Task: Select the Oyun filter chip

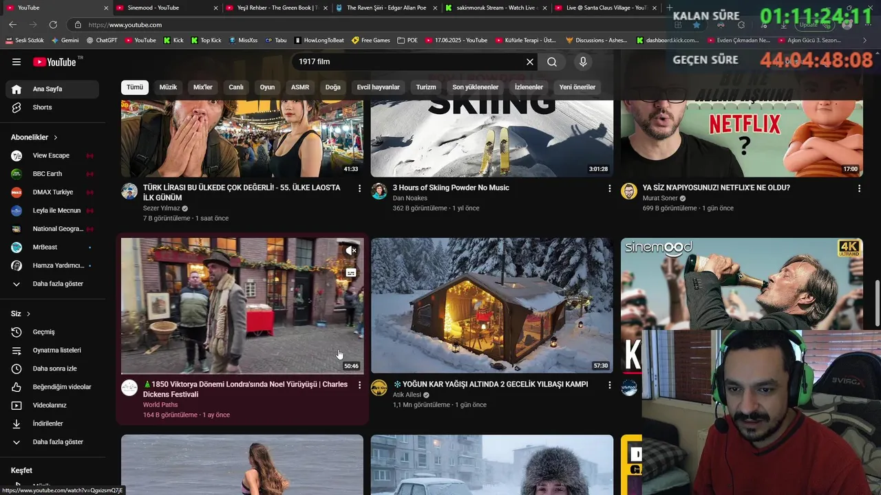Action: pos(267,87)
